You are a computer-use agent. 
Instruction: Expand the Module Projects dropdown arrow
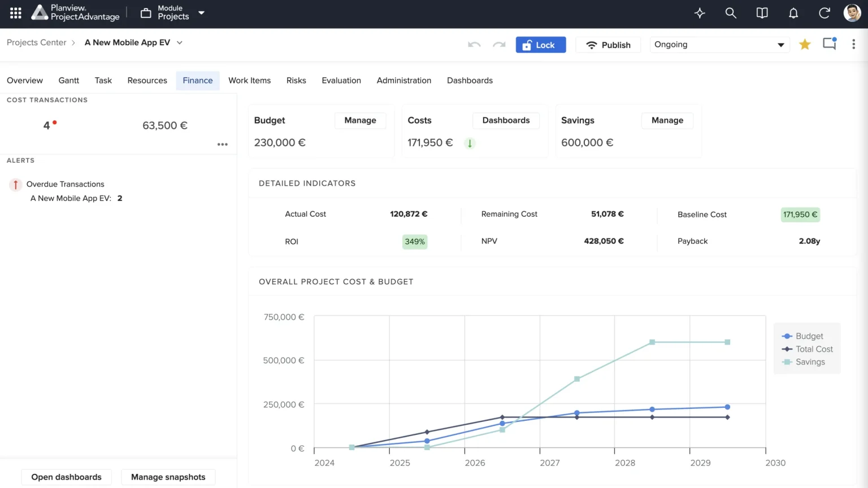click(201, 12)
